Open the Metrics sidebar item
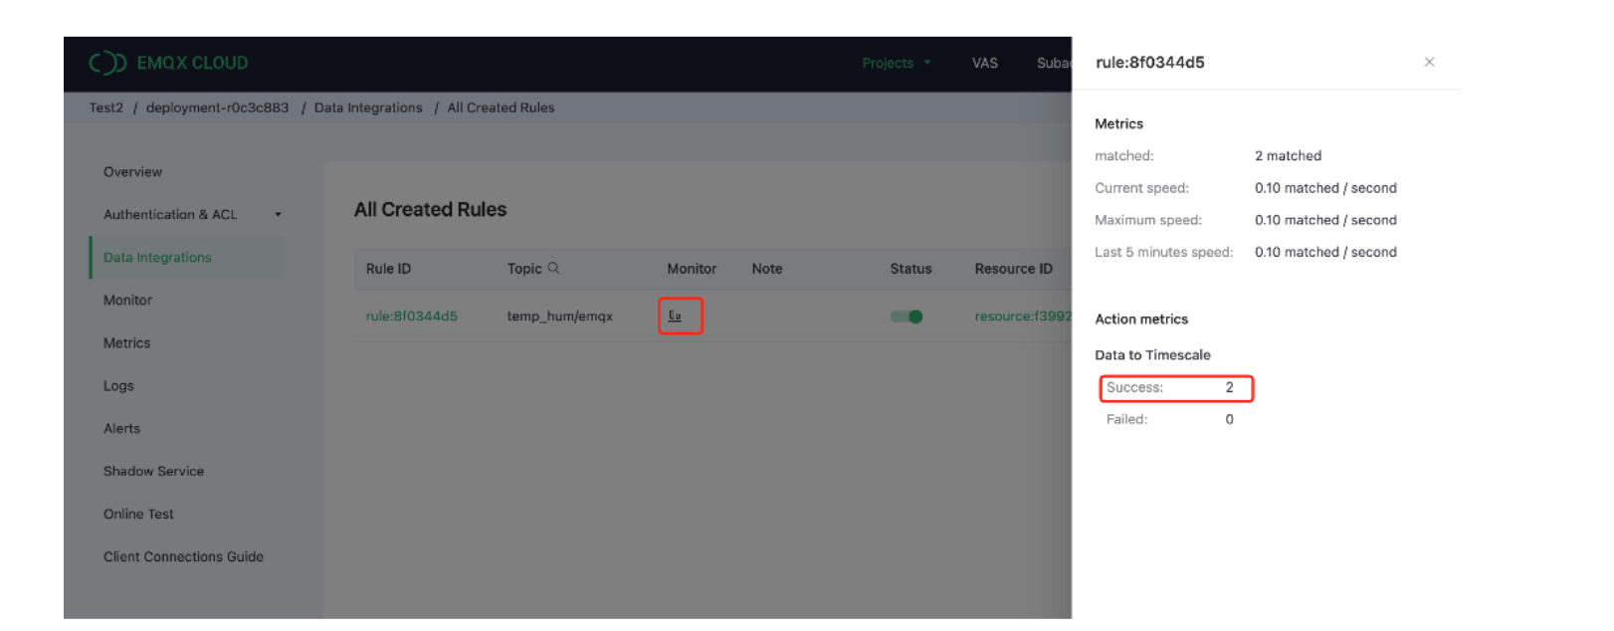Viewport: 1614px width, 631px height. (x=126, y=343)
